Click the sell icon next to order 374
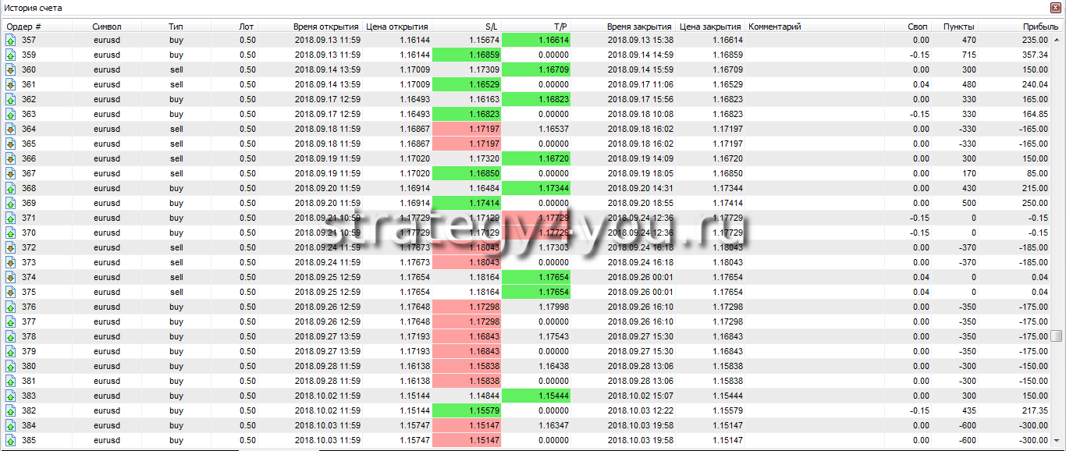 (11, 277)
